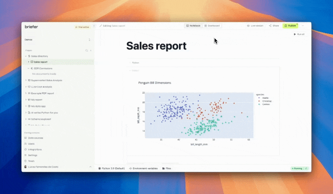
Task: Click the icon next to the Running status
Action: pyautogui.click(x=306, y=168)
